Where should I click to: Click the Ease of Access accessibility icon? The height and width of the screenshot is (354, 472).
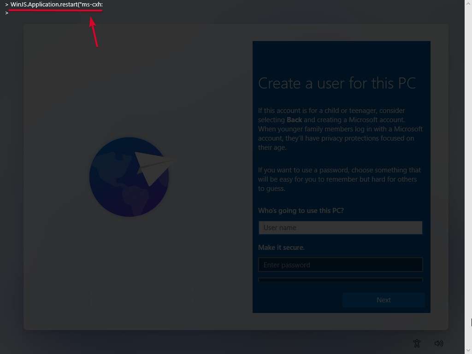pos(416,343)
